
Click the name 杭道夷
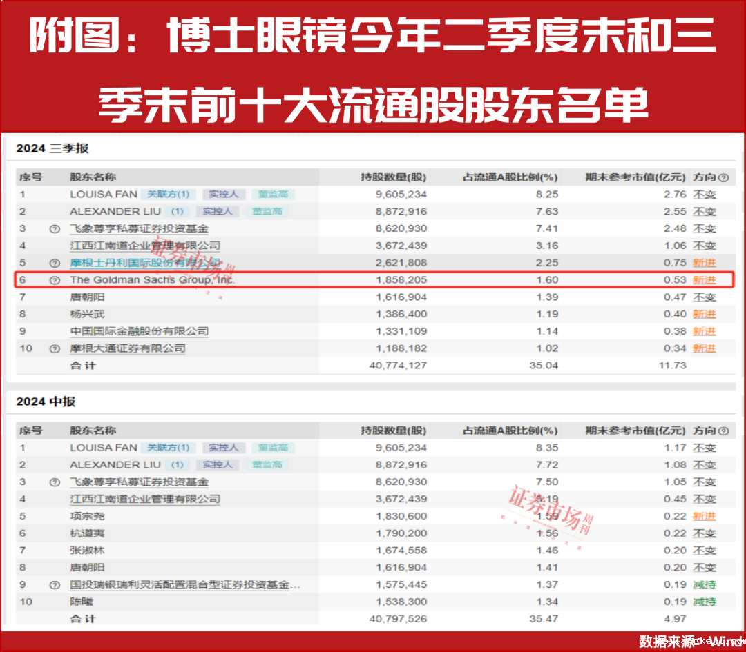click(x=87, y=533)
